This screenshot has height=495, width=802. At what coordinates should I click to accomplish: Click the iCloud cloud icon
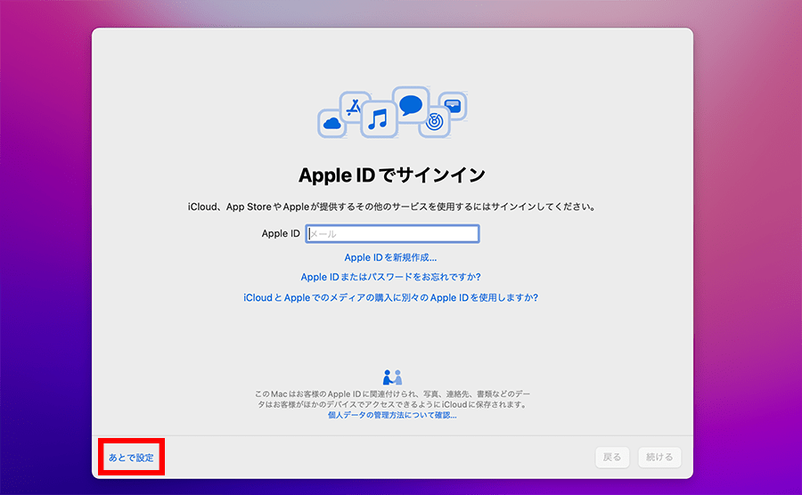coord(332,123)
